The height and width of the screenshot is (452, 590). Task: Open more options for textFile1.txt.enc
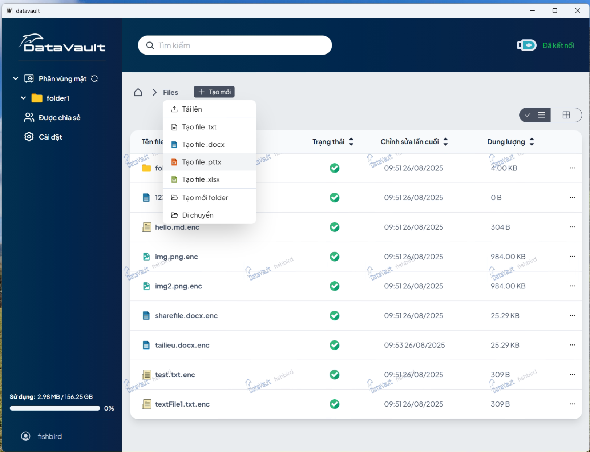tap(572, 404)
